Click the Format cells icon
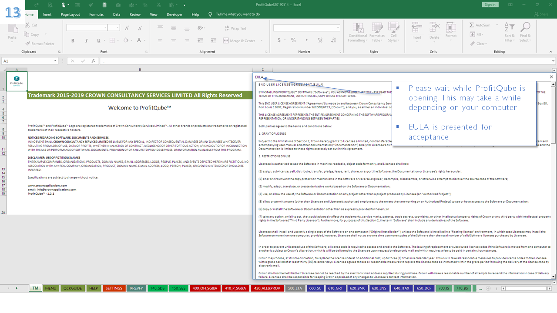557x313 pixels. tap(451, 27)
